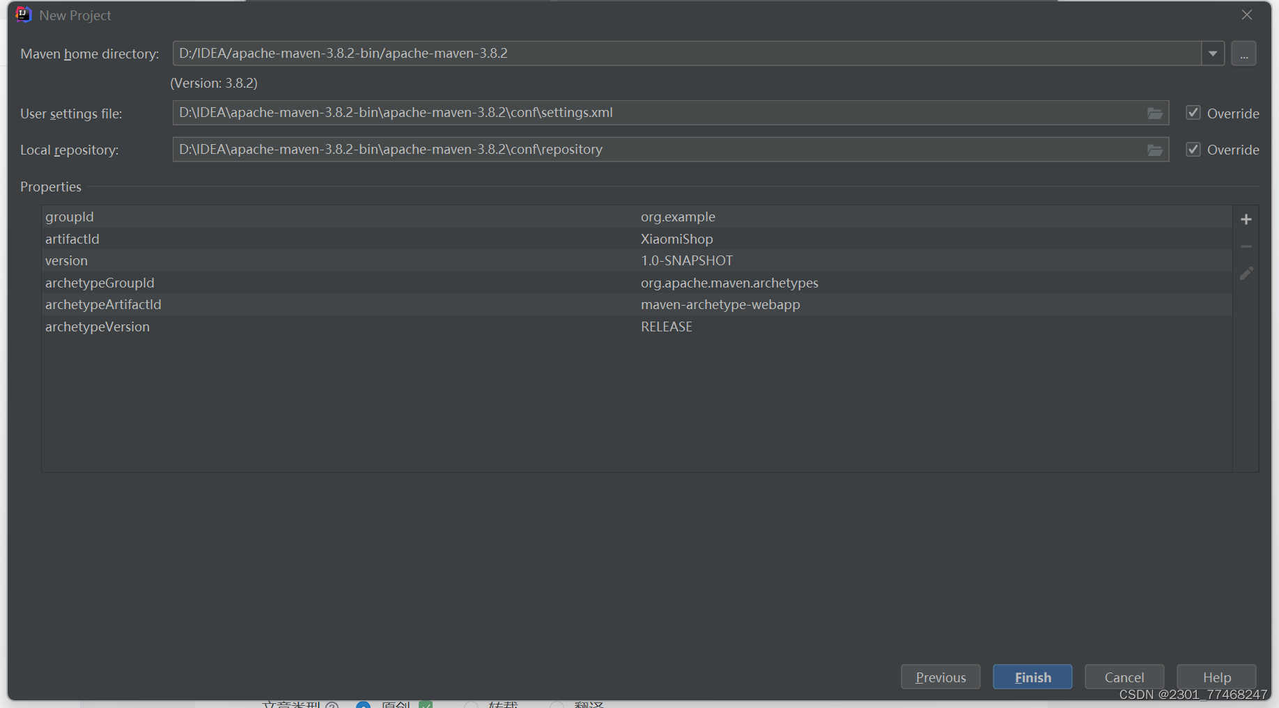Open Help for the New Project dialog

point(1216,677)
